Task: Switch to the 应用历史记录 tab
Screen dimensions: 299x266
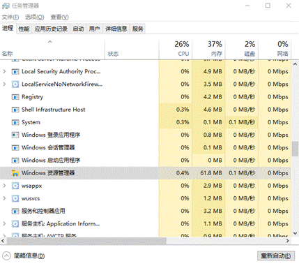Action: click(x=51, y=29)
